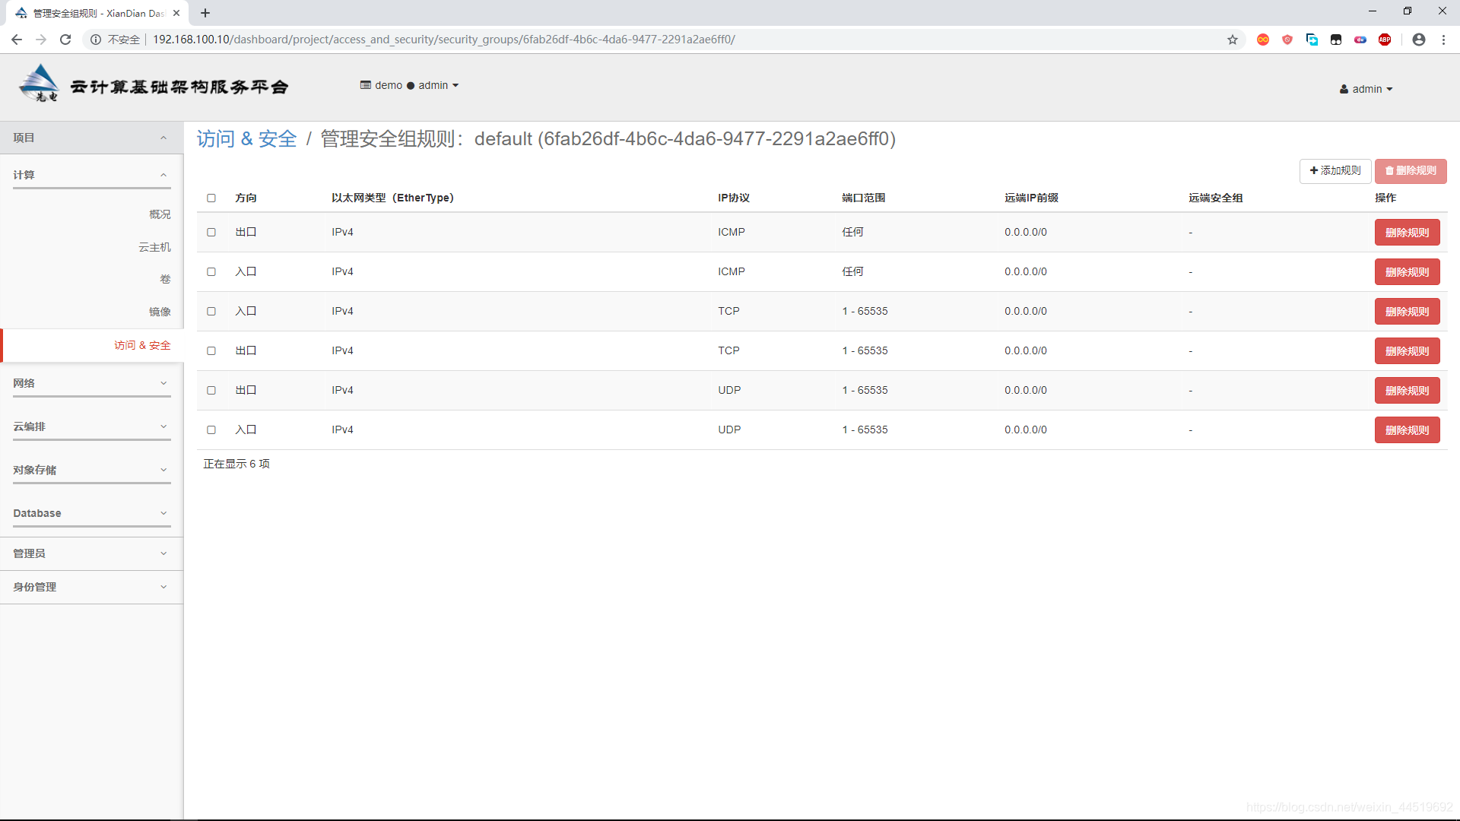Open 镜像 in the sidebar
Viewport: 1460px width, 821px height.
160,312
